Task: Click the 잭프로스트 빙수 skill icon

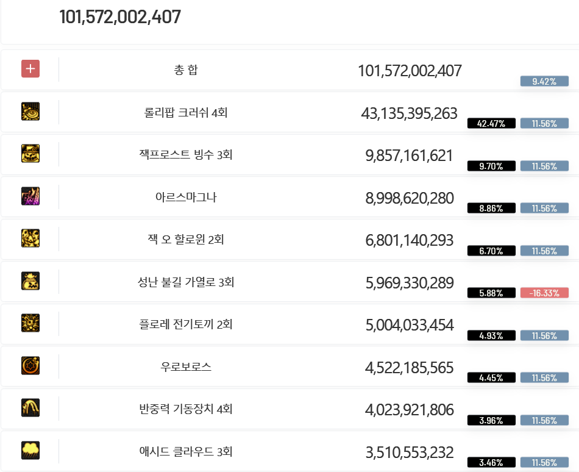Action: pos(30,154)
